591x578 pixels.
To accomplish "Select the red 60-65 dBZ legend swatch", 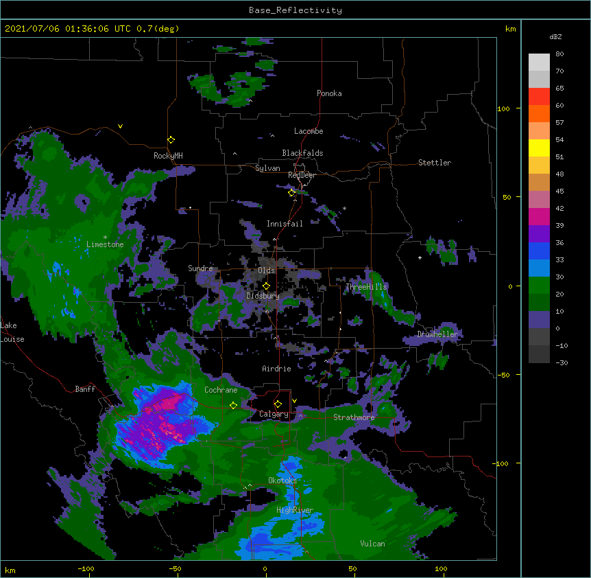I will [539, 97].
